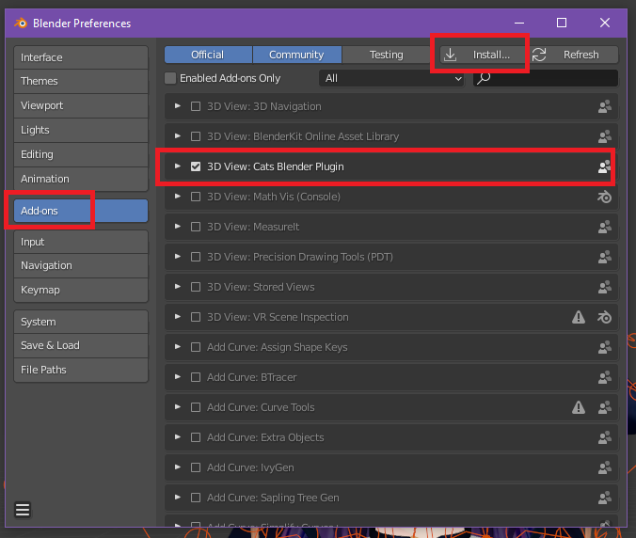Open the hamburger preferences menu

pos(23,510)
